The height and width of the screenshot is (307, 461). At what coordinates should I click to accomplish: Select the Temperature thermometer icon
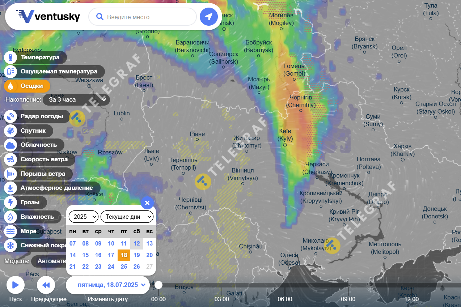[x=10, y=57]
